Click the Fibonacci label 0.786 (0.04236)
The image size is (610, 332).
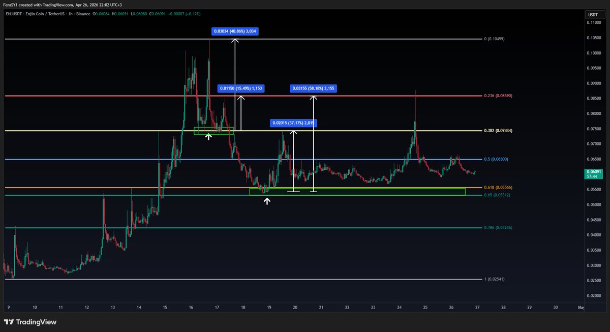(499, 228)
